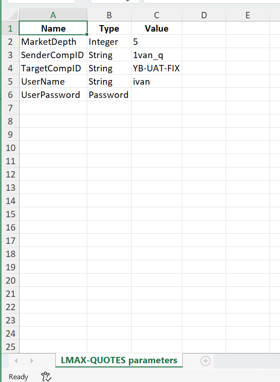Click the accessibility checker status bar icon
This screenshot has width=280, height=382.
[46, 377]
